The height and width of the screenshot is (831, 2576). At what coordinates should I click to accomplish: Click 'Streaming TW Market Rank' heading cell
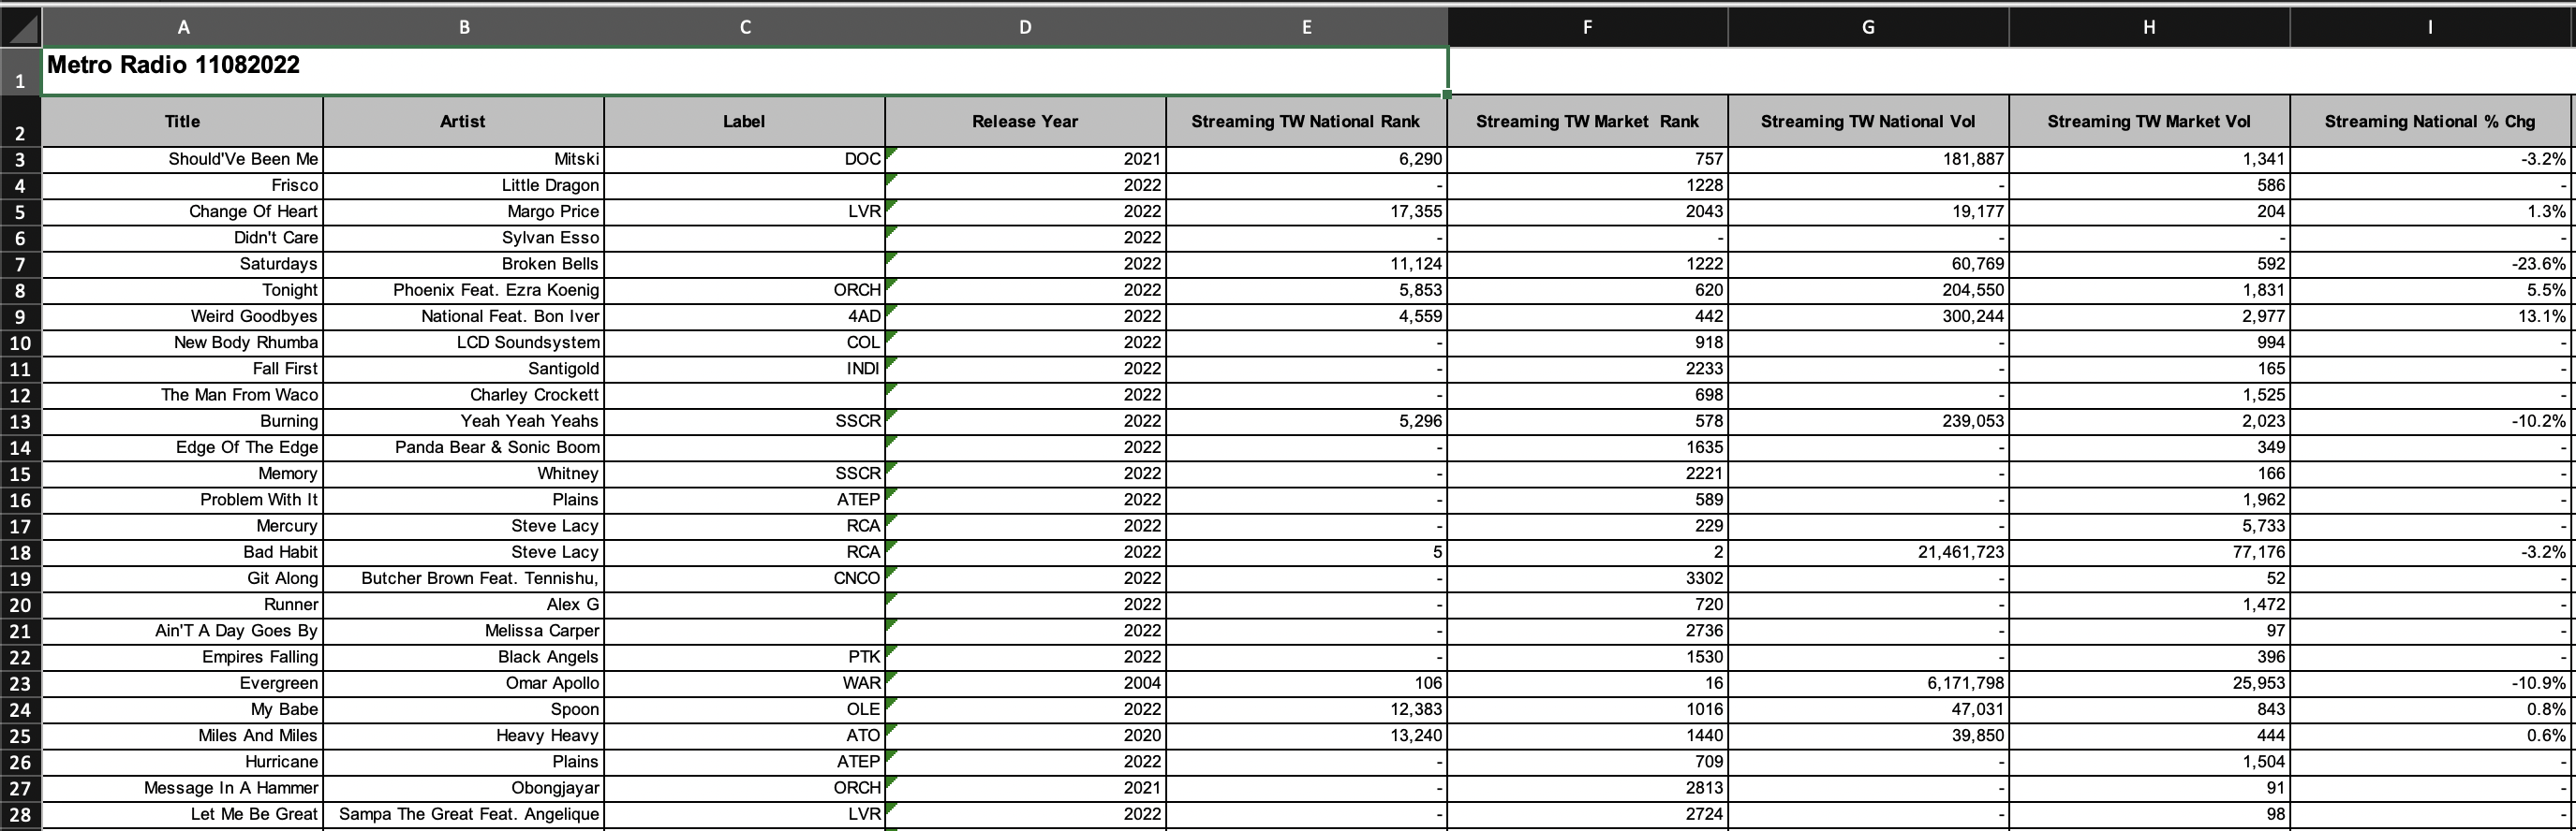(x=1587, y=121)
